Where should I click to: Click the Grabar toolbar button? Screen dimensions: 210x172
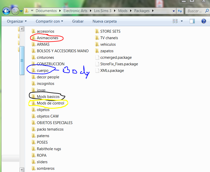[x=78, y=21]
